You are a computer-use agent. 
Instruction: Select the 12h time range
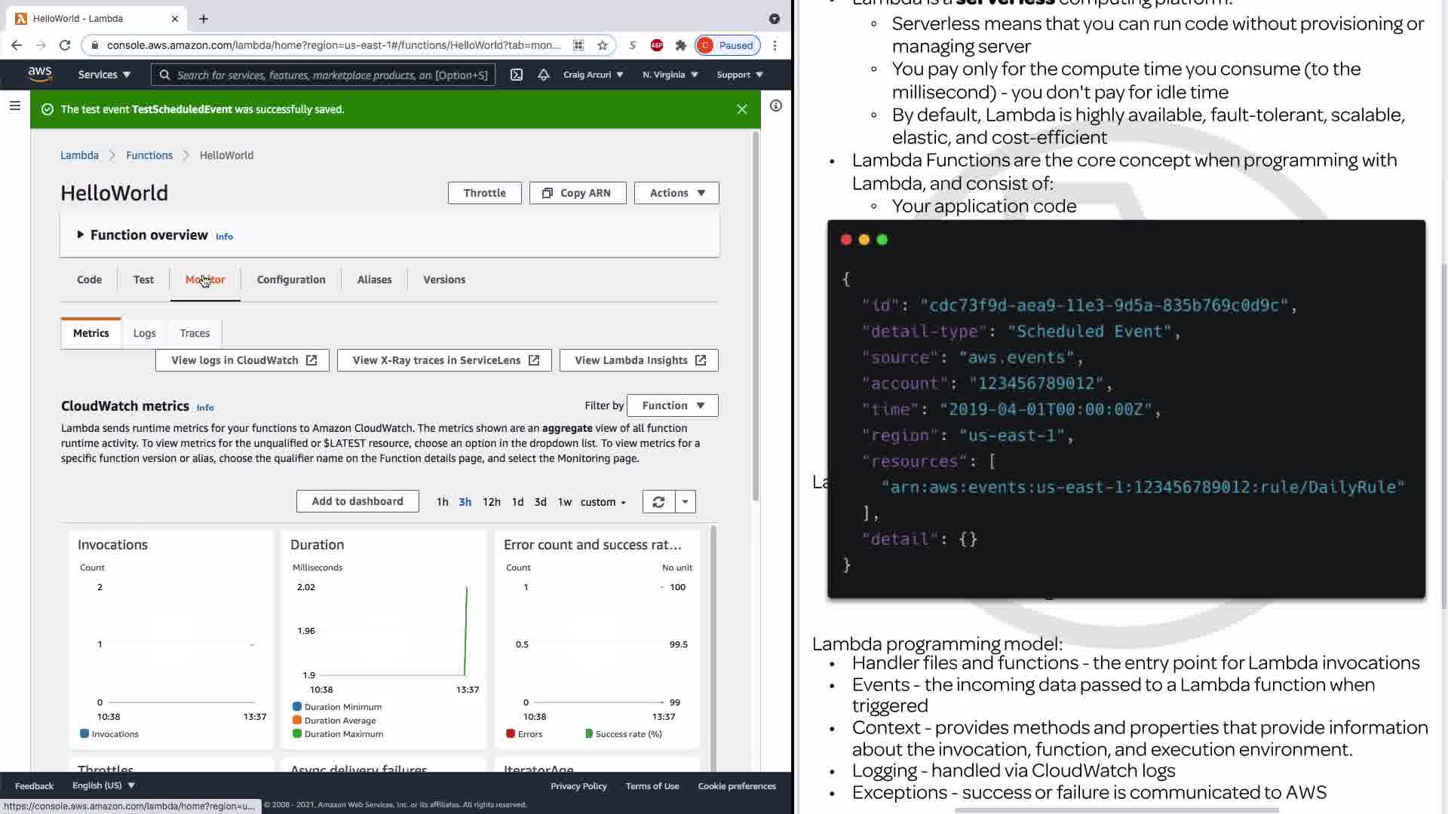[491, 502]
